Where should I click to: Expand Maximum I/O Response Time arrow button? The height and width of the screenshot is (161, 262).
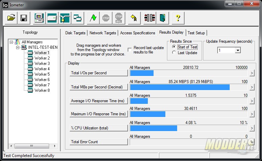252,114
